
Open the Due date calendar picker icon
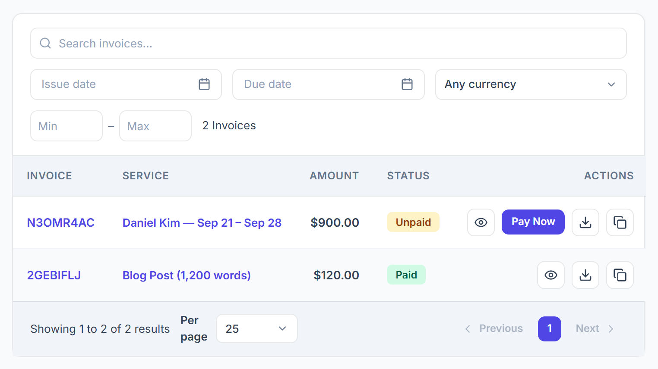point(407,84)
